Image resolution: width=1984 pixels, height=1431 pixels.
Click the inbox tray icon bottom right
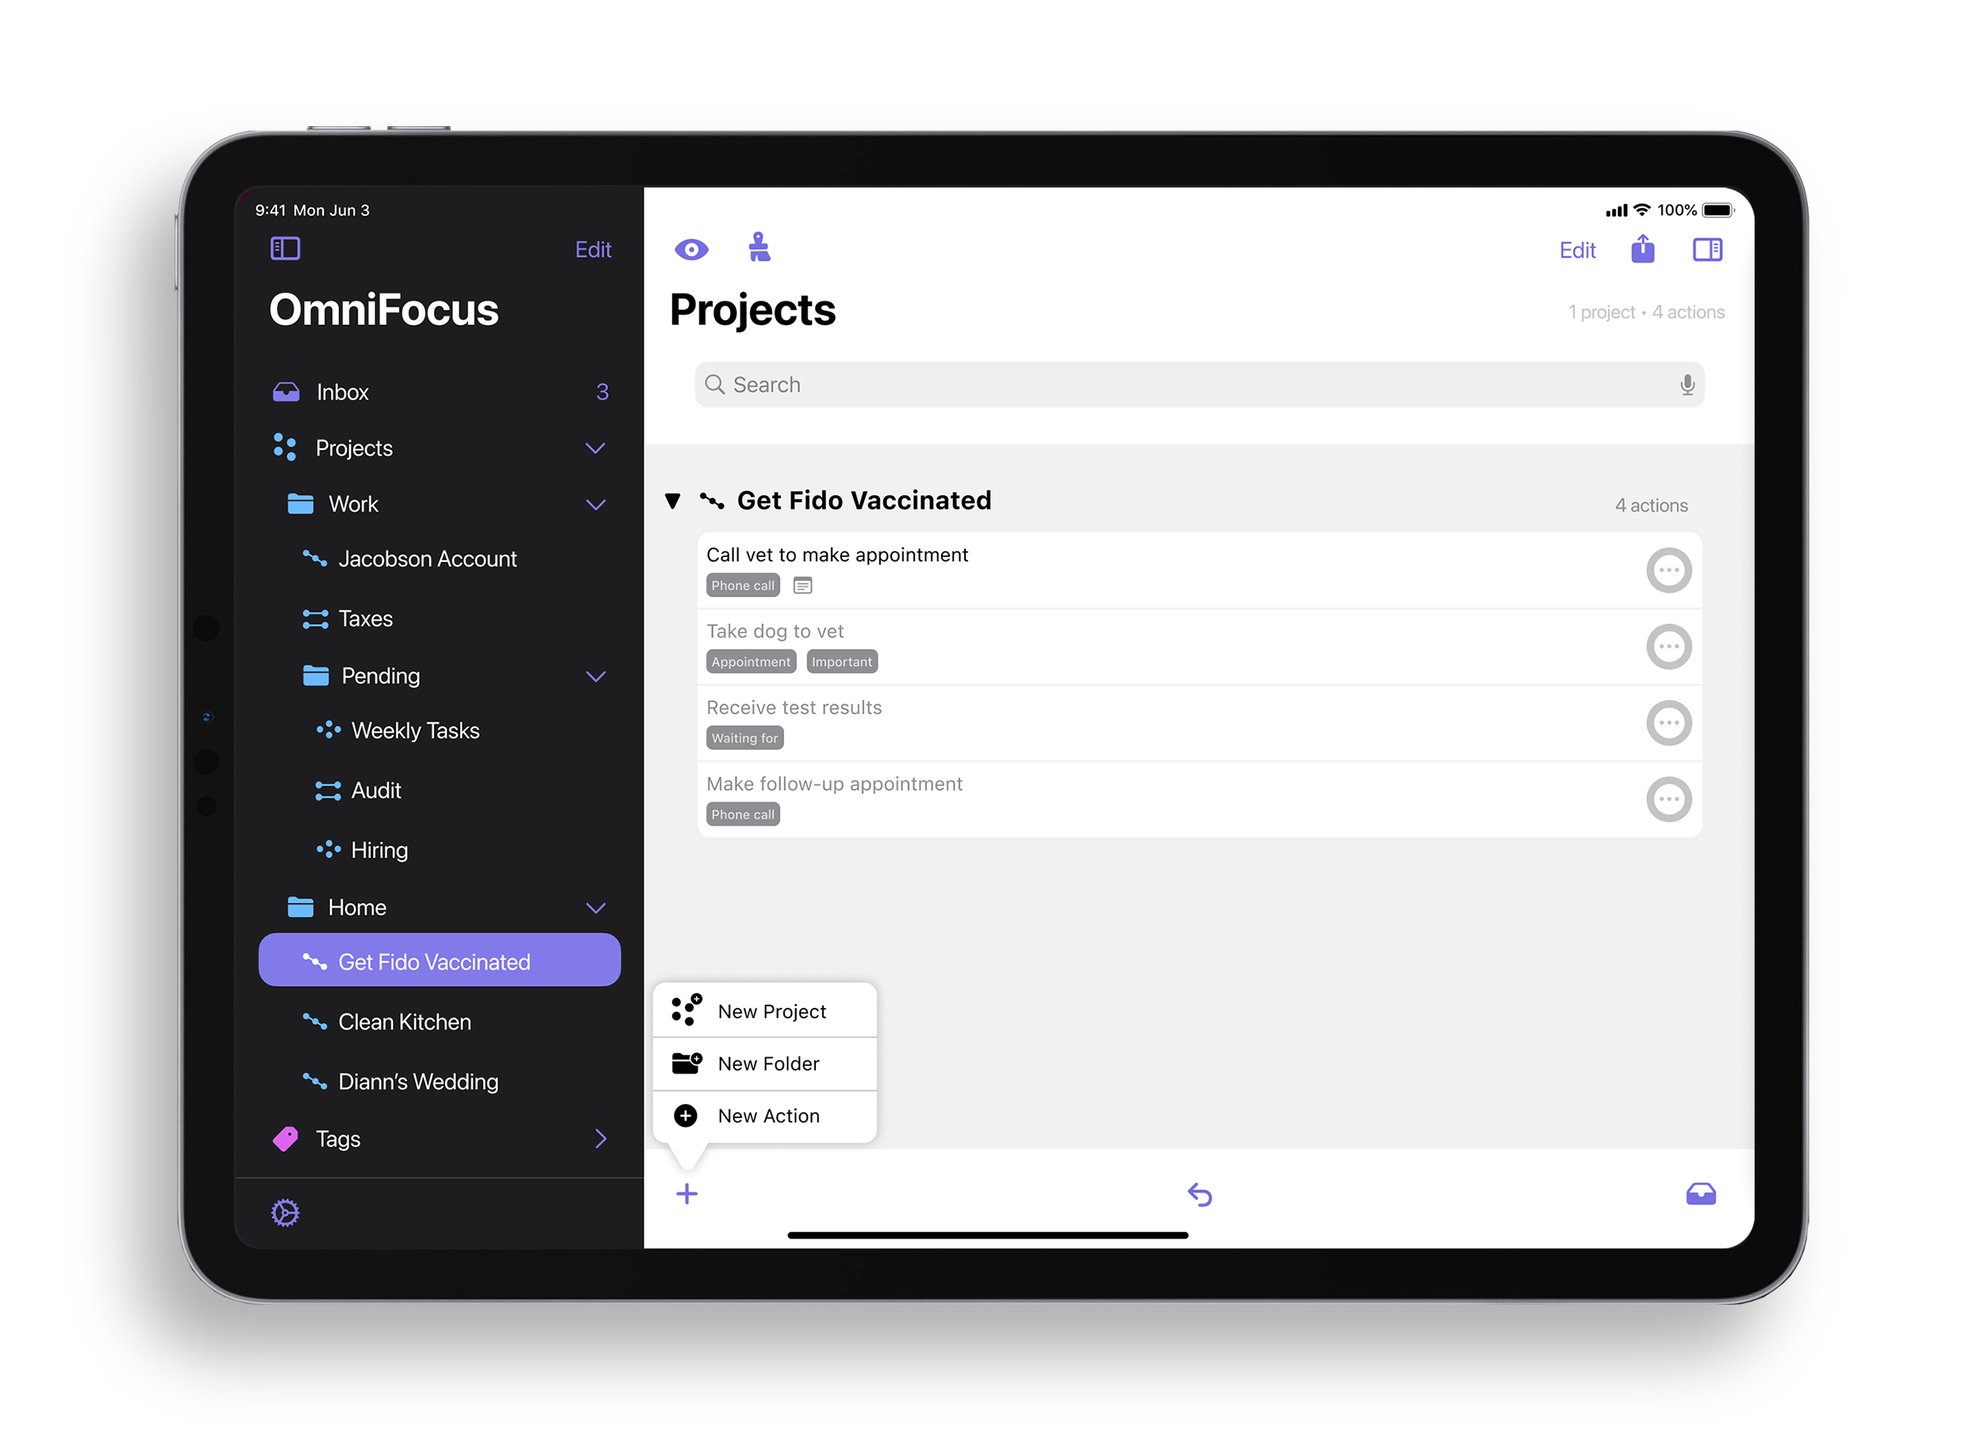coord(1702,1194)
